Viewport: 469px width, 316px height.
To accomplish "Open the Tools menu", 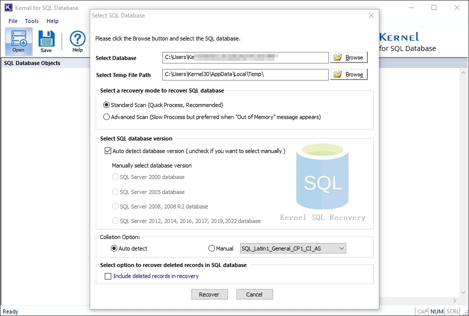I will (32, 21).
